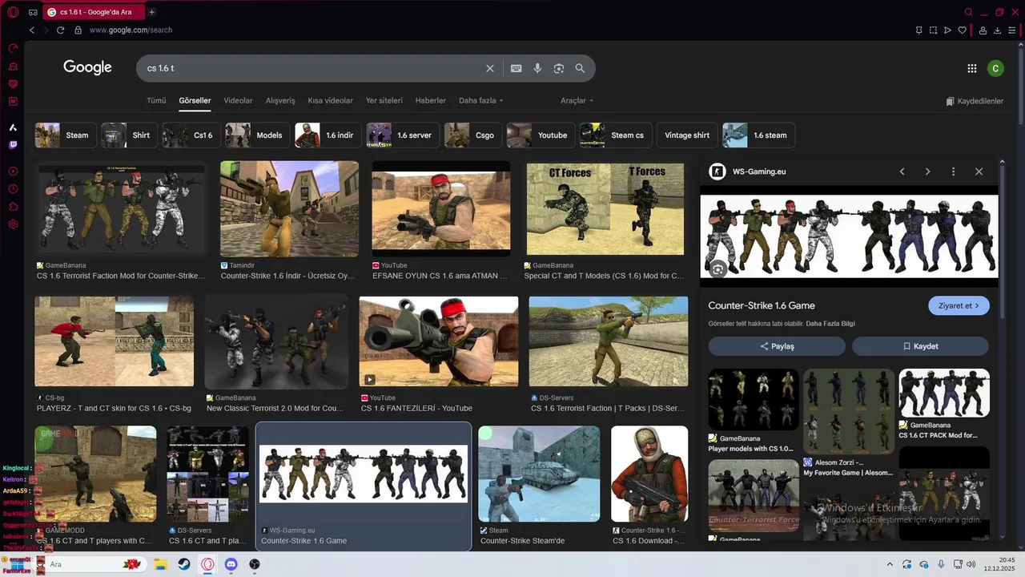The width and height of the screenshot is (1025, 577).
Task: Select the Vintage shirt chip
Action: tap(687, 135)
